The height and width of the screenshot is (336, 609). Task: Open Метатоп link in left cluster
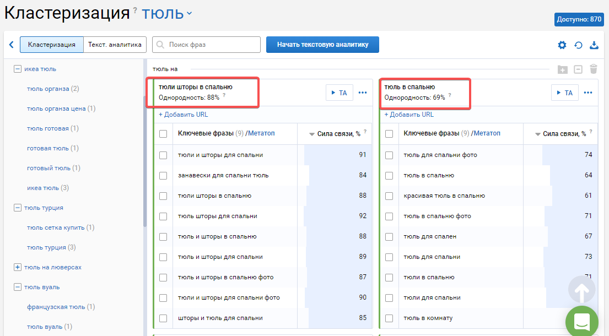click(x=261, y=133)
